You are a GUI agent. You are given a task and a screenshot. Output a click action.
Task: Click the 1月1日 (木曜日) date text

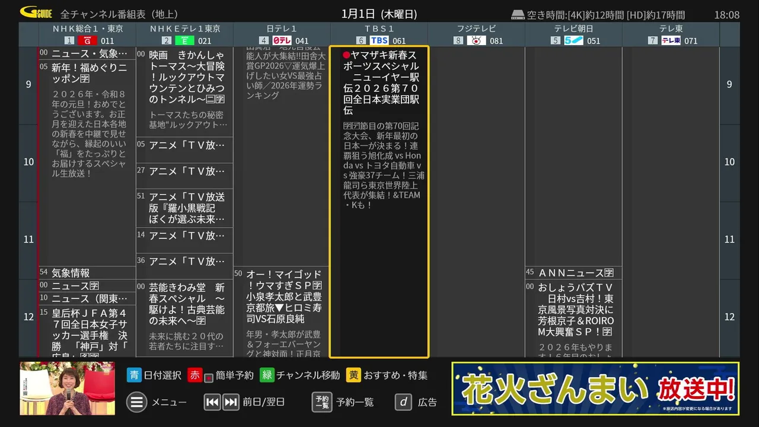[x=379, y=14]
